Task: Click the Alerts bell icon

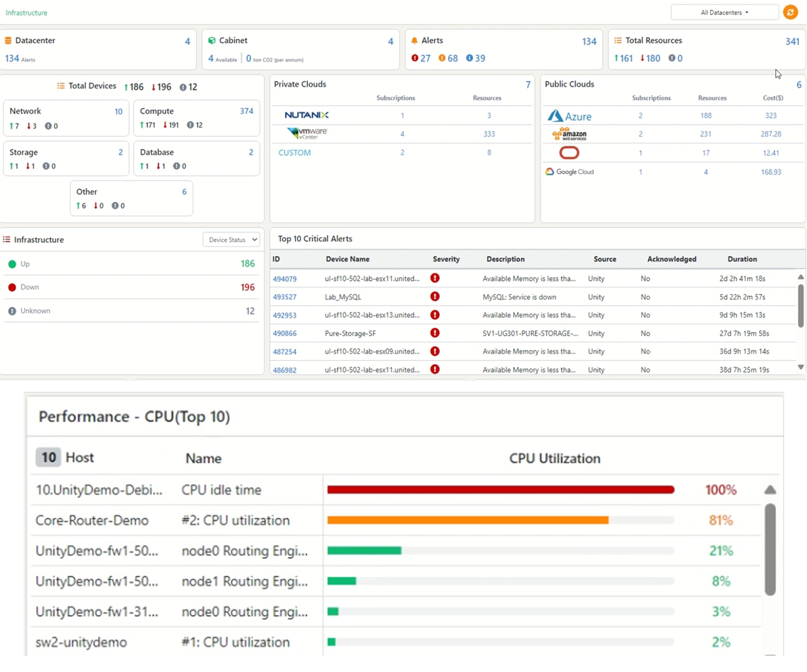Action: click(415, 41)
